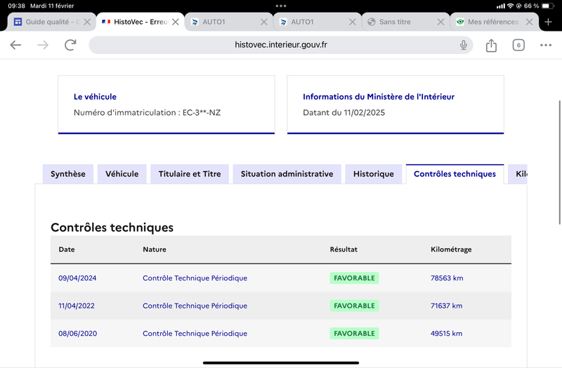Click the browser forward arrow
Screen dimensions: 562x368
click(43, 45)
